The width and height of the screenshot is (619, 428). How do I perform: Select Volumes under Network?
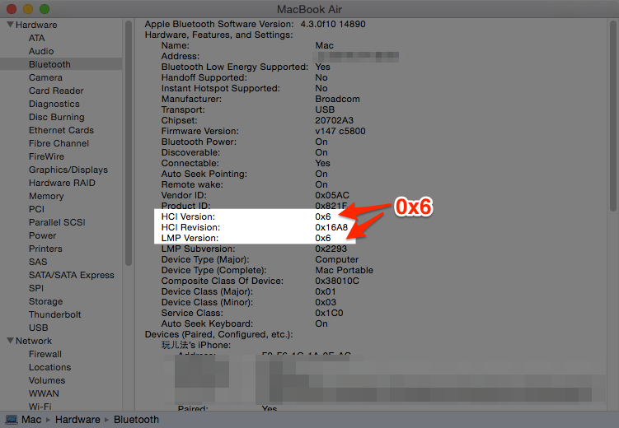coord(47,380)
